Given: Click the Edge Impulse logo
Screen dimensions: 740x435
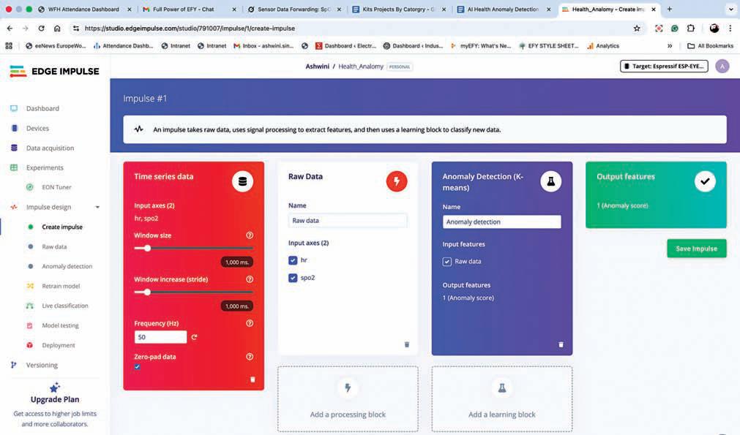Looking at the screenshot, I should [x=54, y=71].
